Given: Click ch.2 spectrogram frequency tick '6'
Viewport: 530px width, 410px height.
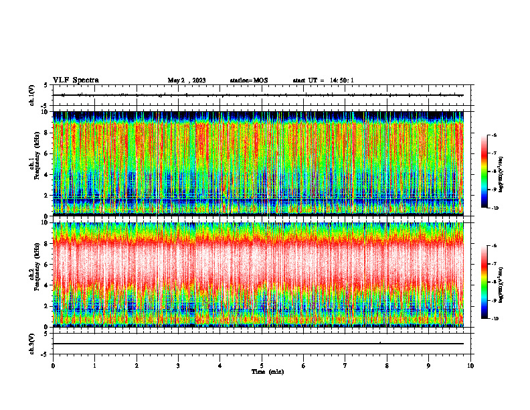Looking at the screenshot, I should coord(47,265).
